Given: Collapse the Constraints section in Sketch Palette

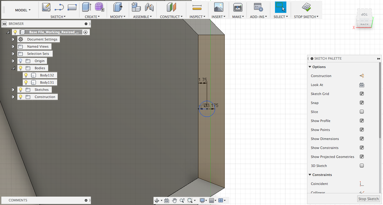Looking at the screenshot, I should 310,175.
